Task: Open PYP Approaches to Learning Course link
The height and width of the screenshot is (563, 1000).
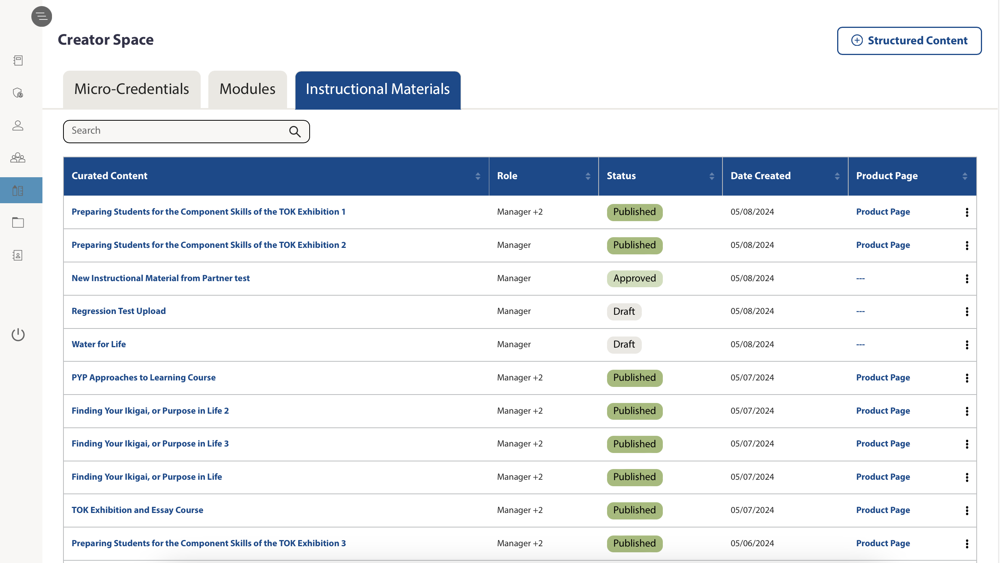Action: [143, 377]
